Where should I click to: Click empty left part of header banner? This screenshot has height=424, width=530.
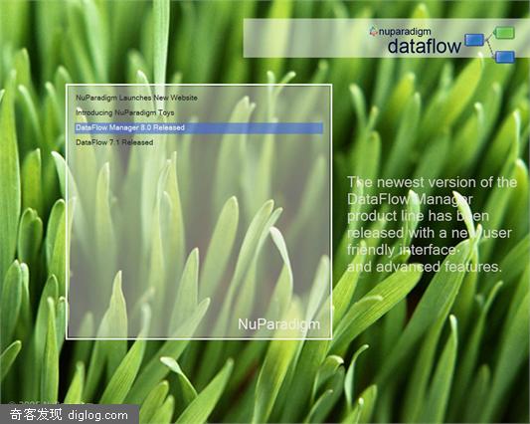tap(304, 38)
